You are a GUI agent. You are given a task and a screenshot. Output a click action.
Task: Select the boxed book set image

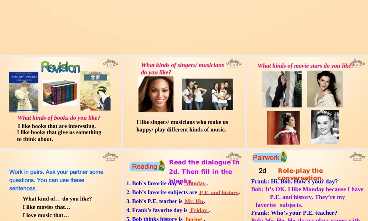(x=60, y=93)
